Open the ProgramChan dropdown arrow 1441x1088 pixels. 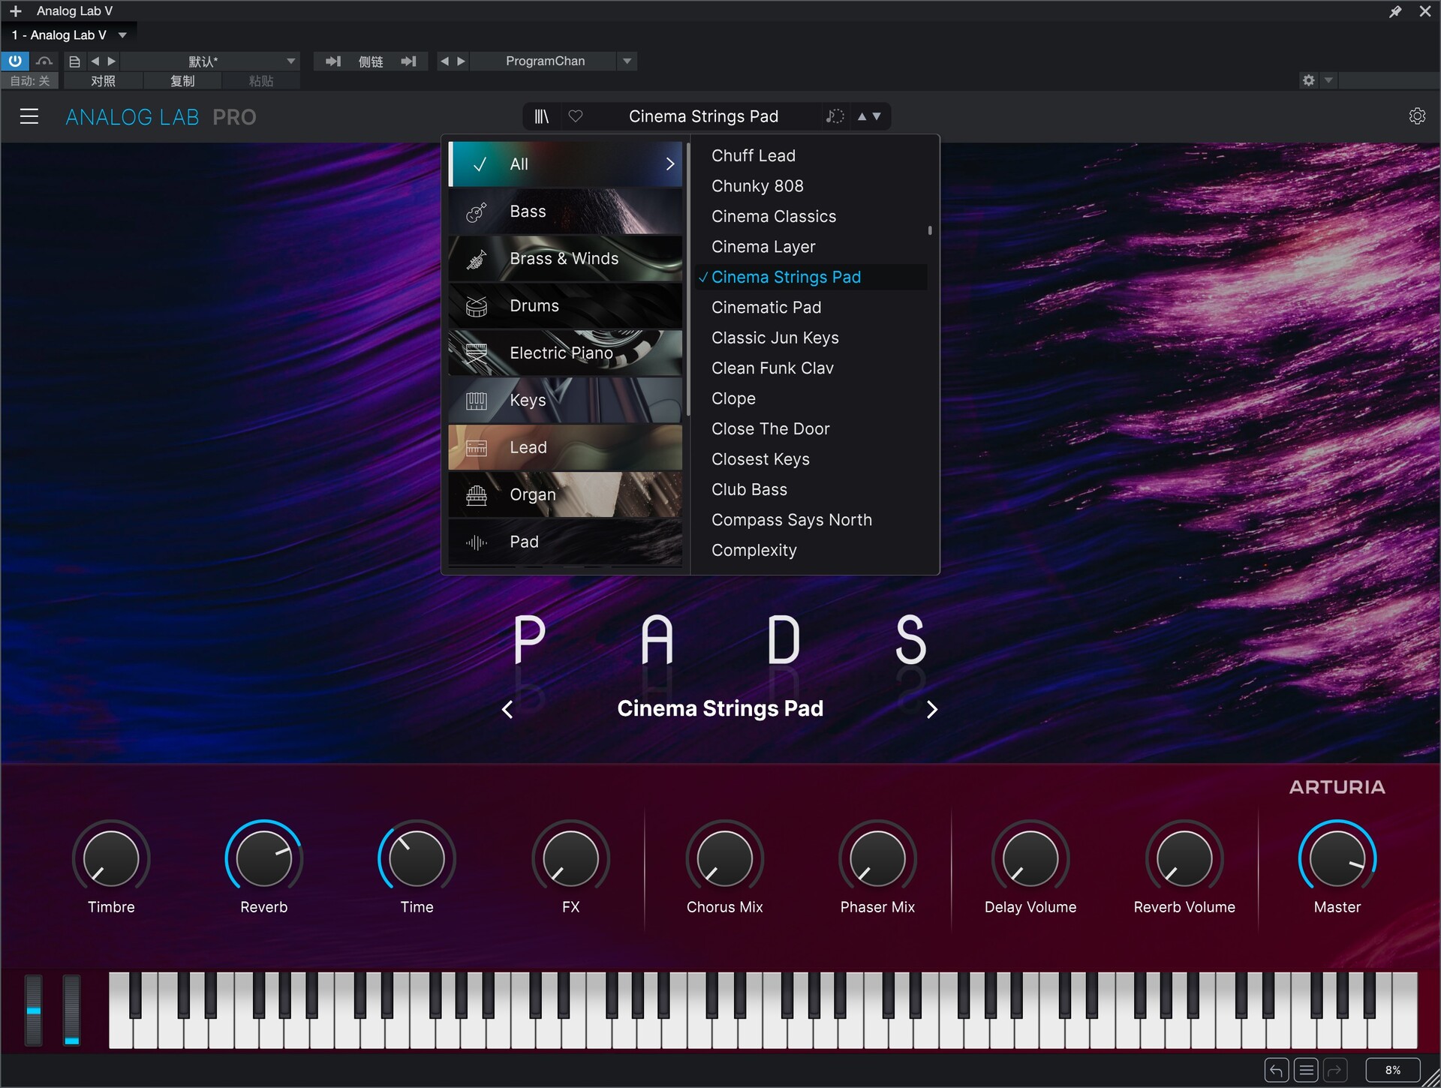(x=627, y=61)
